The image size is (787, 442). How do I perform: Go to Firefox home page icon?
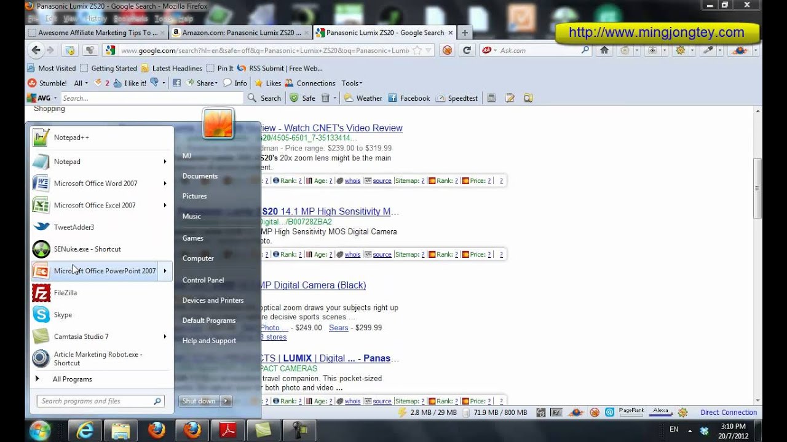(x=604, y=50)
